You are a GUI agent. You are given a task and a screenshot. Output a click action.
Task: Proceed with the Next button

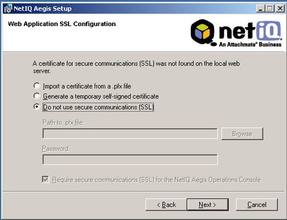point(208,205)
